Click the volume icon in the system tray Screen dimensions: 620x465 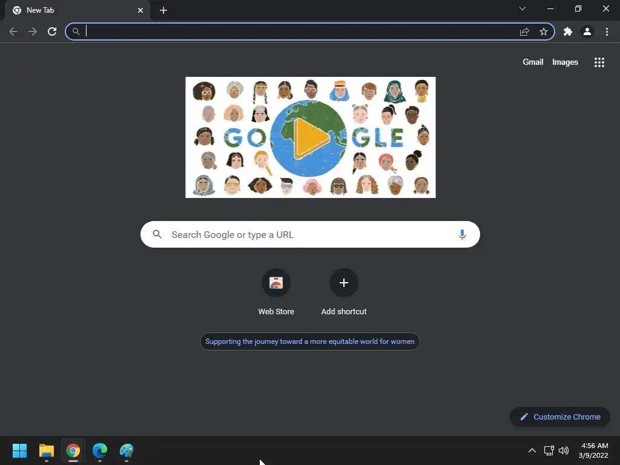(564, 450)
